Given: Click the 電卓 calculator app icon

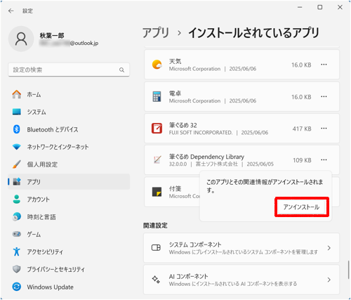Looking at the screenshot, I should [157, 96].
